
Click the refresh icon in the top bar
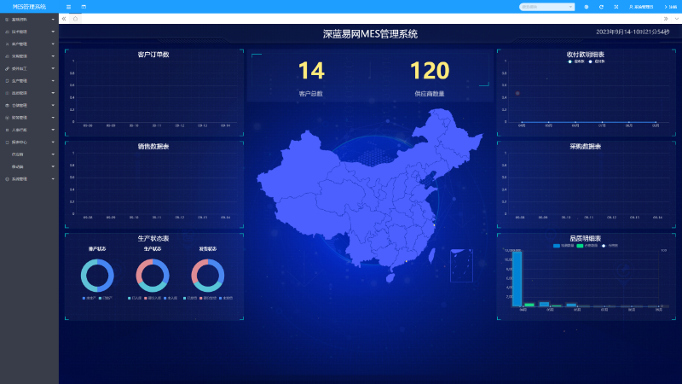pos(601,7)
